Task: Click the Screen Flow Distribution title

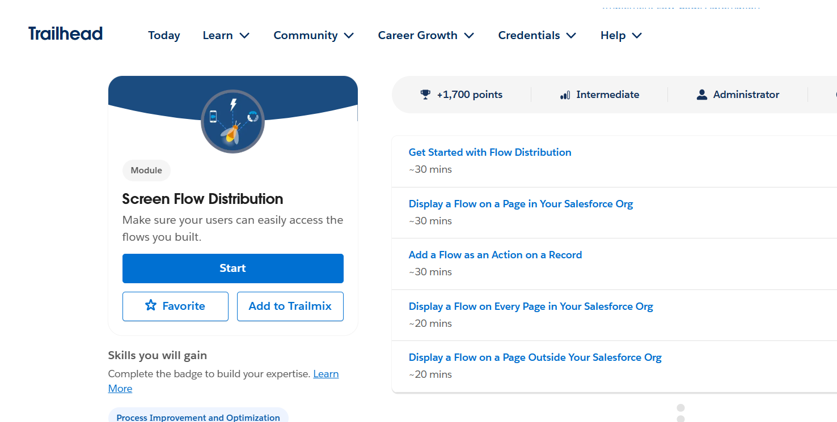Action: 202,199
